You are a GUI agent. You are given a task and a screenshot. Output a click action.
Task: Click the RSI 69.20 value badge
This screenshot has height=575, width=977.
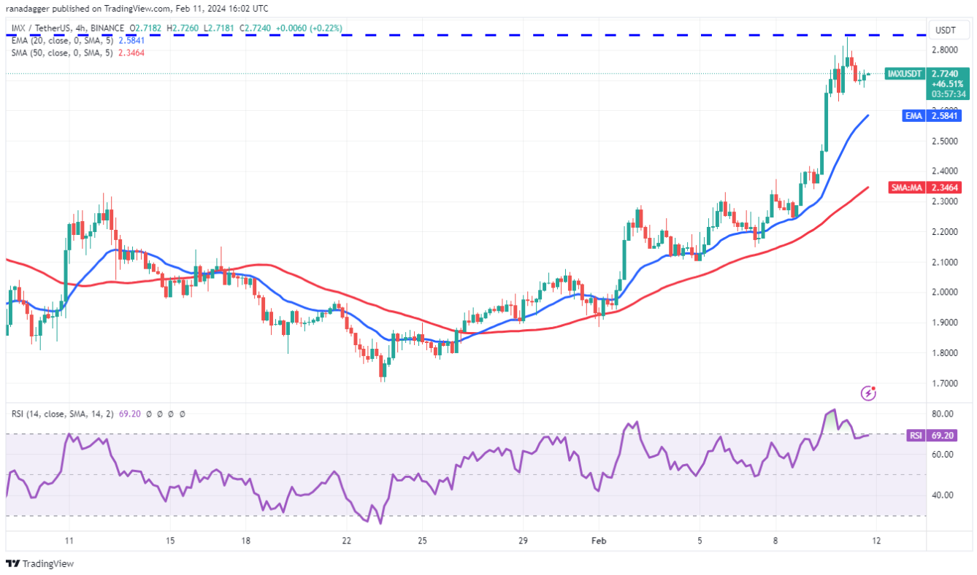click(945, 436)
